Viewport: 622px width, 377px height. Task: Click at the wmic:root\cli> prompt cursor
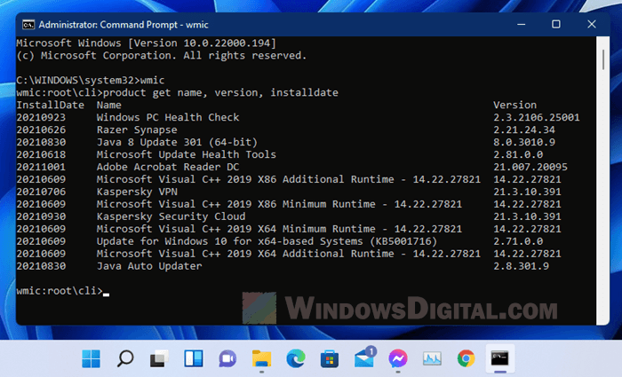pyautogui.click(x=106, y=292)
